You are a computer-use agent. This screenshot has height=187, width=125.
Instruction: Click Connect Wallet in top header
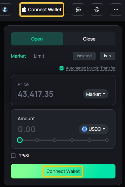point(42,10)
